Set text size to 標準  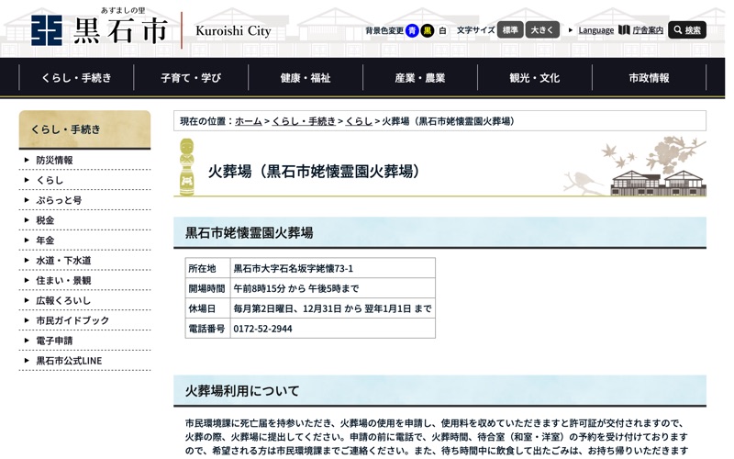point(510,30)
